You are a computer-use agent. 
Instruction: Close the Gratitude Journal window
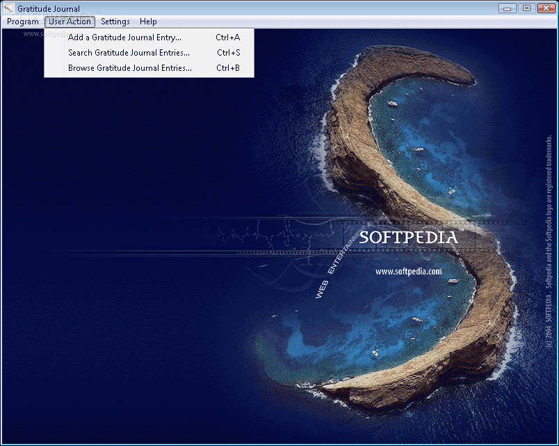click(546, 8)
